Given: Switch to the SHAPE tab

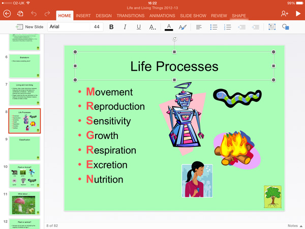Looking at the screenshot, I should pyautogui.click(x=239, y=16).
